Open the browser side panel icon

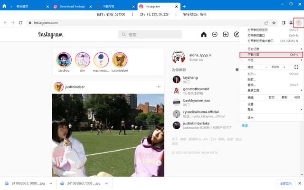(x=283, y=23)
